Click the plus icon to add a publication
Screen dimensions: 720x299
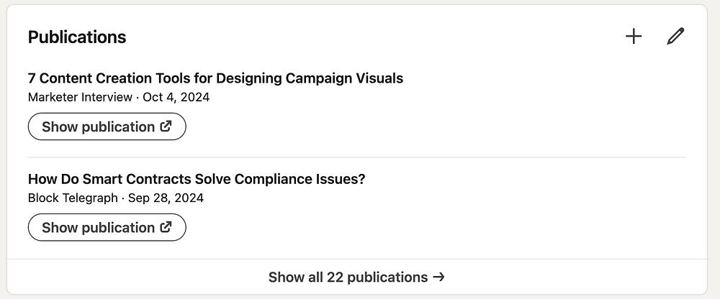[x=634, y=37]
